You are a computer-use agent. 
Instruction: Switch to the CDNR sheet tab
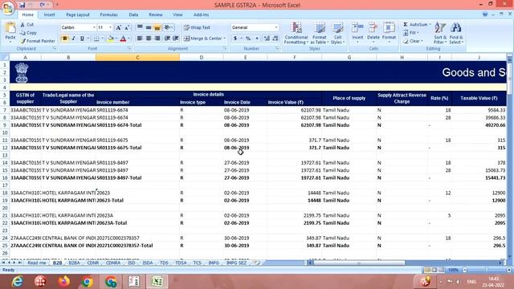coord(93,263)
